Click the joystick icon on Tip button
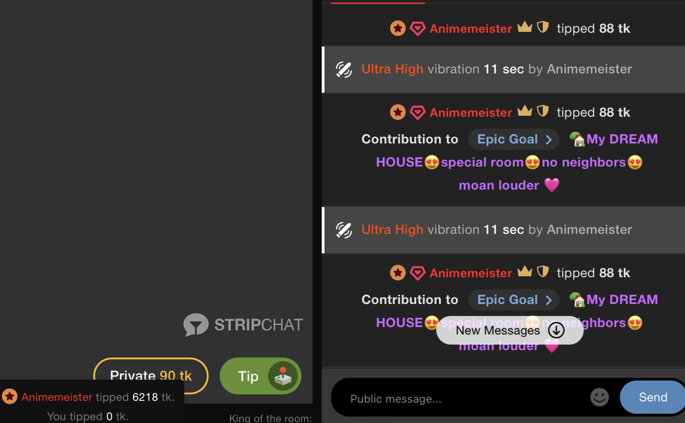 (282, 376)
